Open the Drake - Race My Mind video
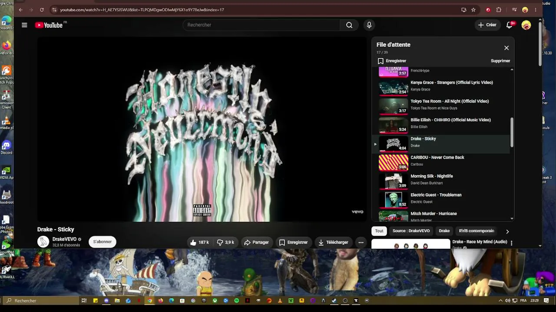 (x=480, y=242)
